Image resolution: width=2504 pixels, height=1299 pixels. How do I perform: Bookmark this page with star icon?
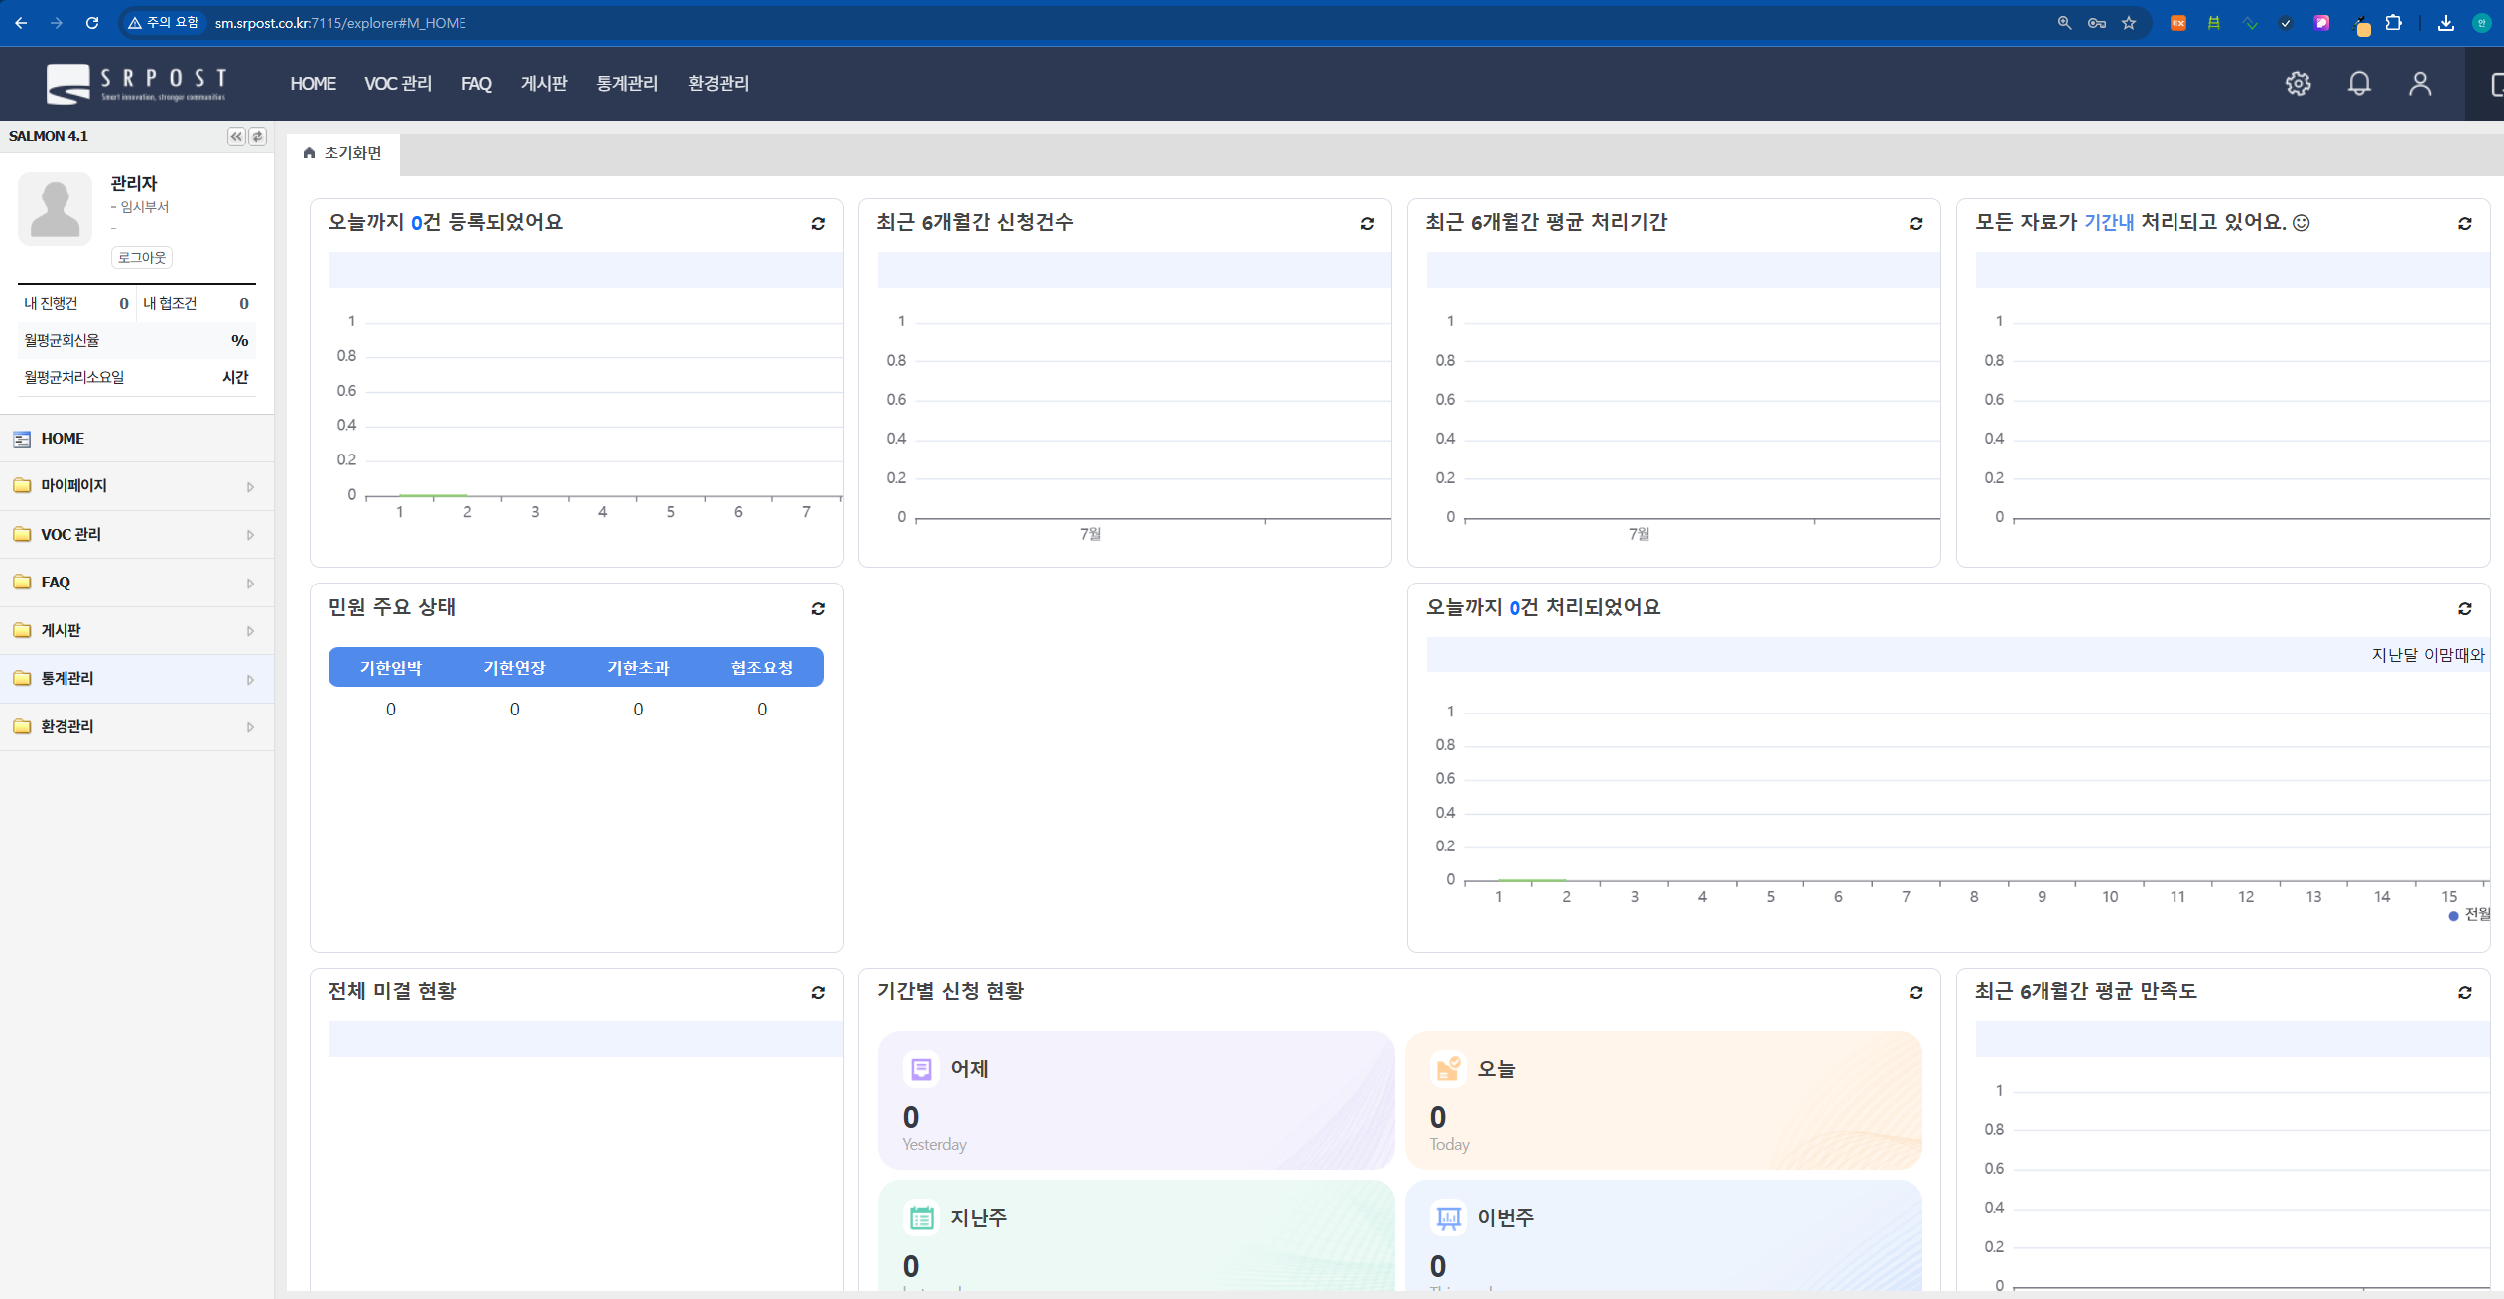pyautogui.click(x=2128, y=23)
